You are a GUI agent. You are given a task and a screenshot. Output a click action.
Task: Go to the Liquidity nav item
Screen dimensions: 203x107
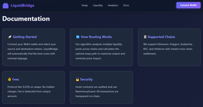coord(98,5)
